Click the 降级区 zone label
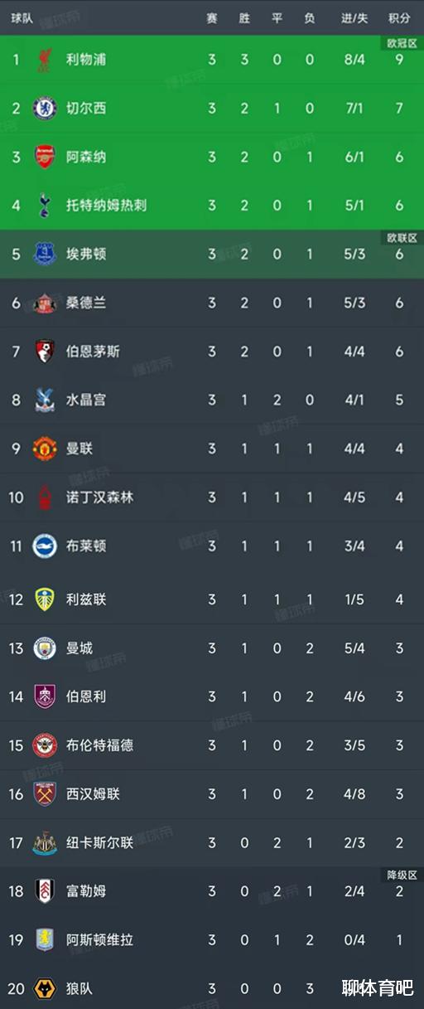This screenshot has width=424, height=1009. 402,875
